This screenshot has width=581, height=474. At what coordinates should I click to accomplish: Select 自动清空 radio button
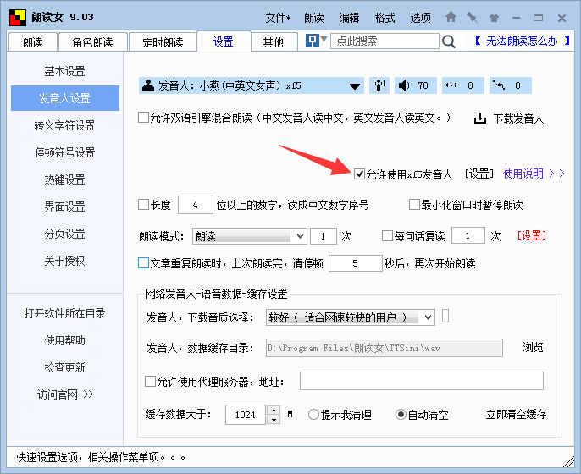401,415
